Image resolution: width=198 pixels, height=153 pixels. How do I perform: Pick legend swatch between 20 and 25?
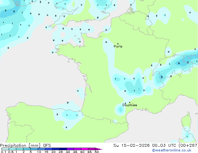(x=56, y=149)
